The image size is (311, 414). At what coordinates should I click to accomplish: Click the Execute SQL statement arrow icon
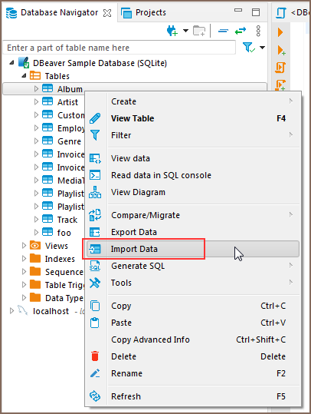tap(280, 32)
